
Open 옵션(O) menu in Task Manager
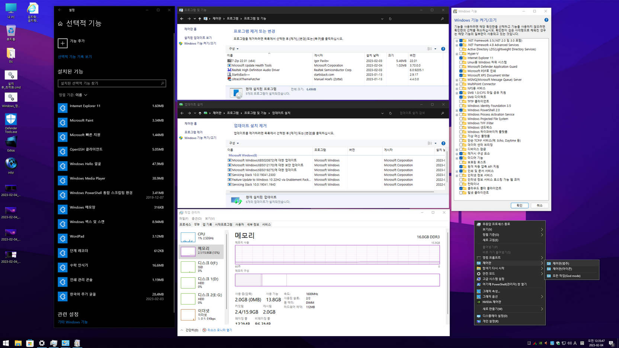pyautogui.click(x=196, y=219)
